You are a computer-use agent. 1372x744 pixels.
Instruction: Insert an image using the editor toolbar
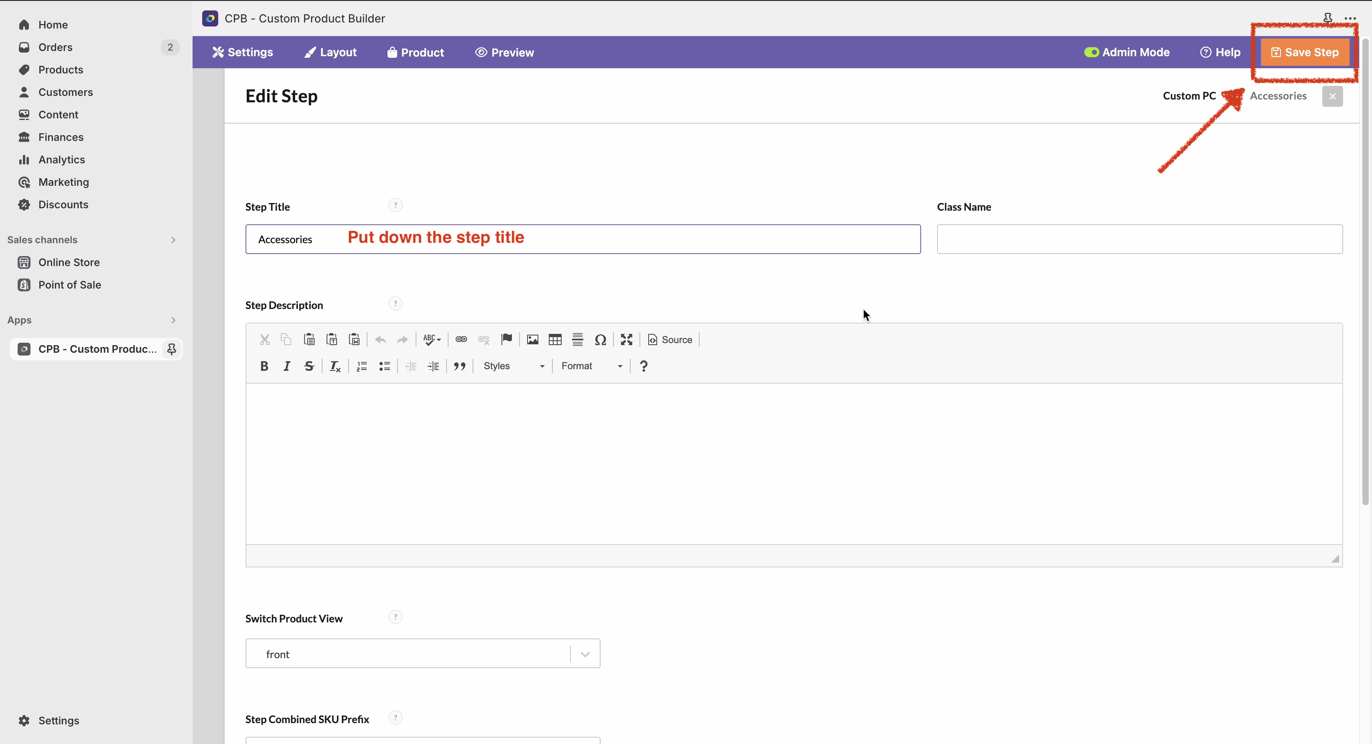point(532,339)
